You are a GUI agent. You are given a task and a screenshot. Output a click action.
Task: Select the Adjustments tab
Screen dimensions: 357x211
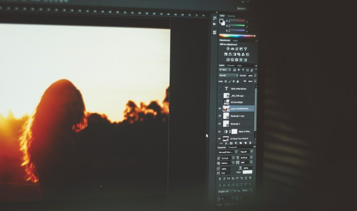coord(225,40)
